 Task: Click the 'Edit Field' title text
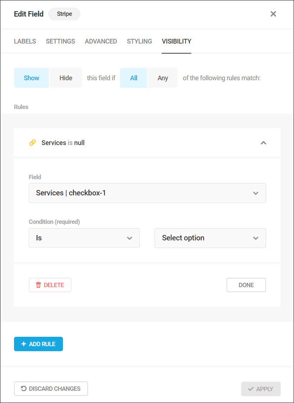point(29,14)
